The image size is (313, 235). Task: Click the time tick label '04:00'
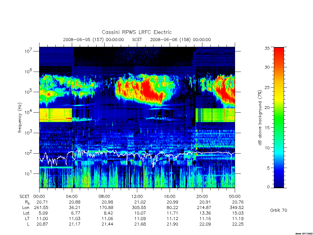[72, 196]
